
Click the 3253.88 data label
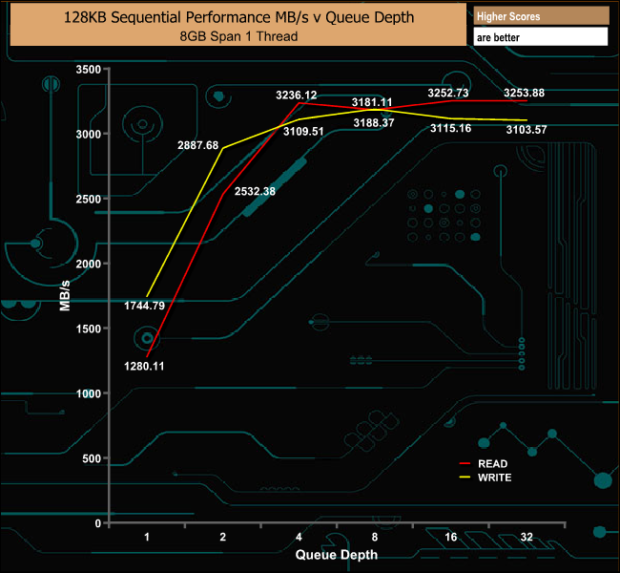(524, 93)
